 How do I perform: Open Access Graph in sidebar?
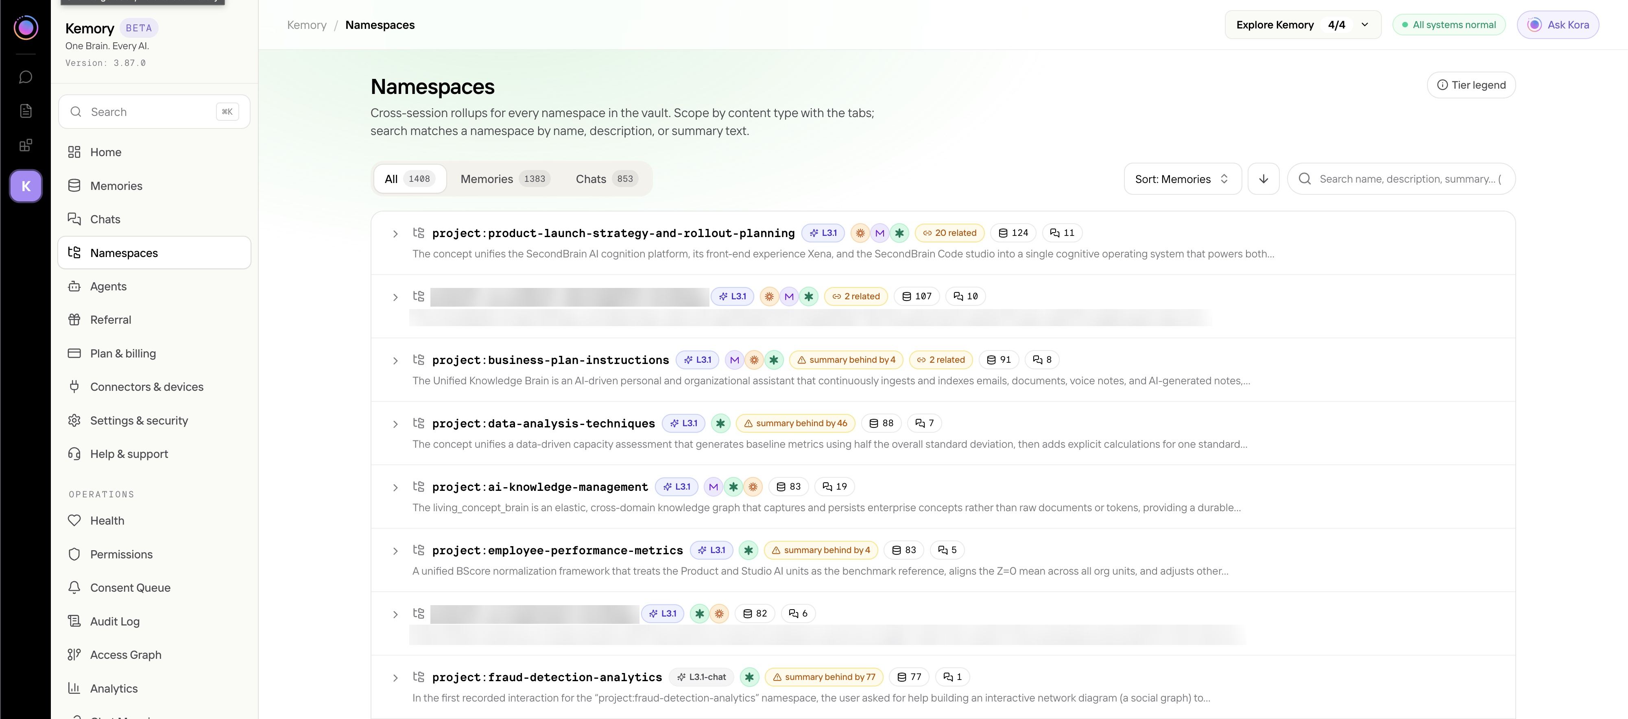click(154, 655)
